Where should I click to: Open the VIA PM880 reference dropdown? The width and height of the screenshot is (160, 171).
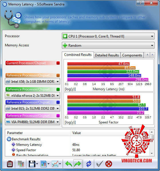pos(32,122)
